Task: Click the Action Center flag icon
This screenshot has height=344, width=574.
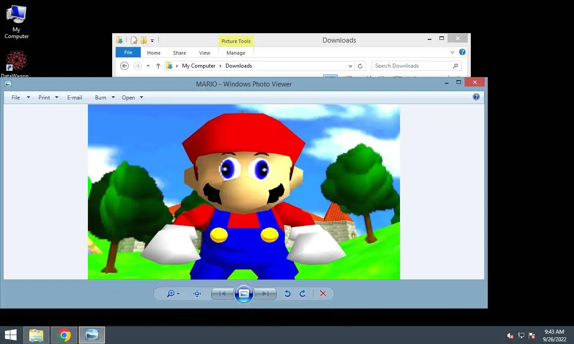Action: coord(532,335)
